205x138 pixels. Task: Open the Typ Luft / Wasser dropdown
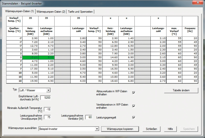(48, 90)
